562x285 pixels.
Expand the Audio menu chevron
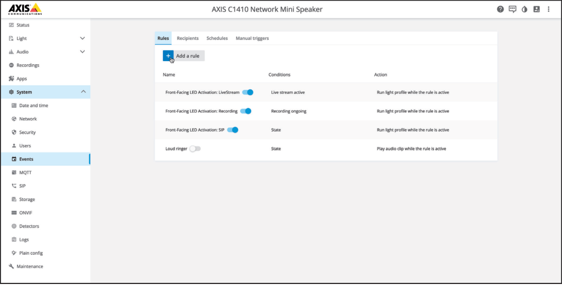[x=82, y=51]
